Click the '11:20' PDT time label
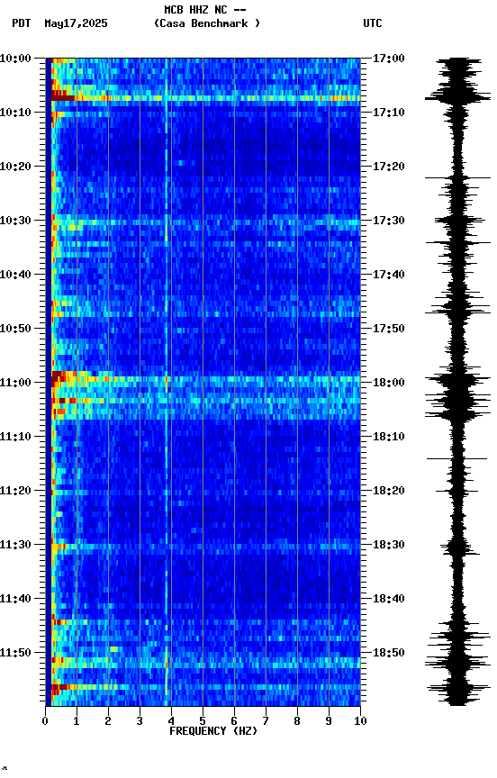 pyautogui.click(x=15, y=492)
